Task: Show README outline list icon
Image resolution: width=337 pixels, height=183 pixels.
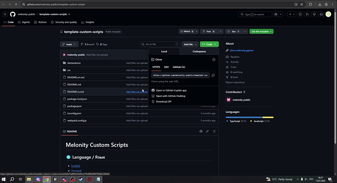Action: pos(214,131)
